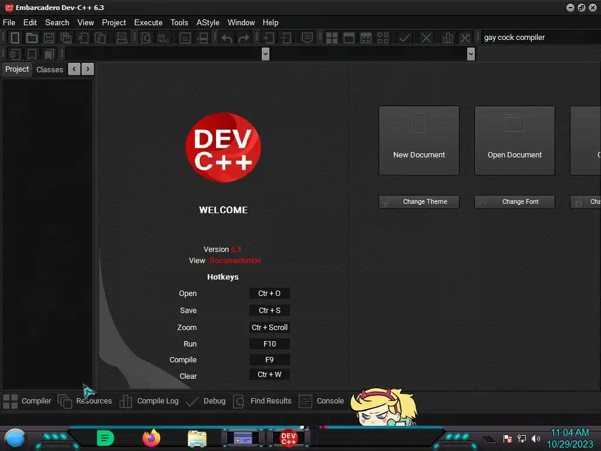Open the File menu
The height and width of the screenshot is (451, 601).
(9, 23)
